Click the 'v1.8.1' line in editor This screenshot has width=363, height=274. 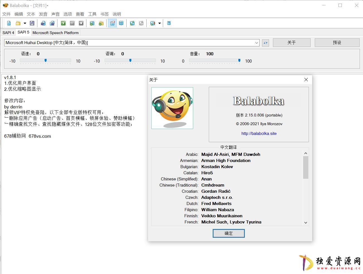click(x=10, y=77)
